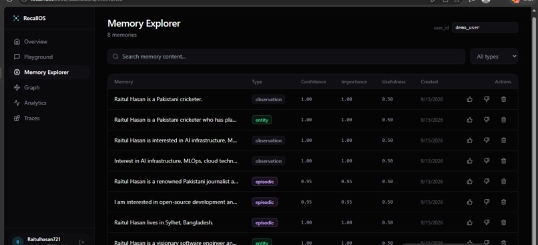Thumbs down the 'Raitul Hasan is a Pakistani cricketer.' memory
Viewport: 538px width, 245px height.
point(487,99)
